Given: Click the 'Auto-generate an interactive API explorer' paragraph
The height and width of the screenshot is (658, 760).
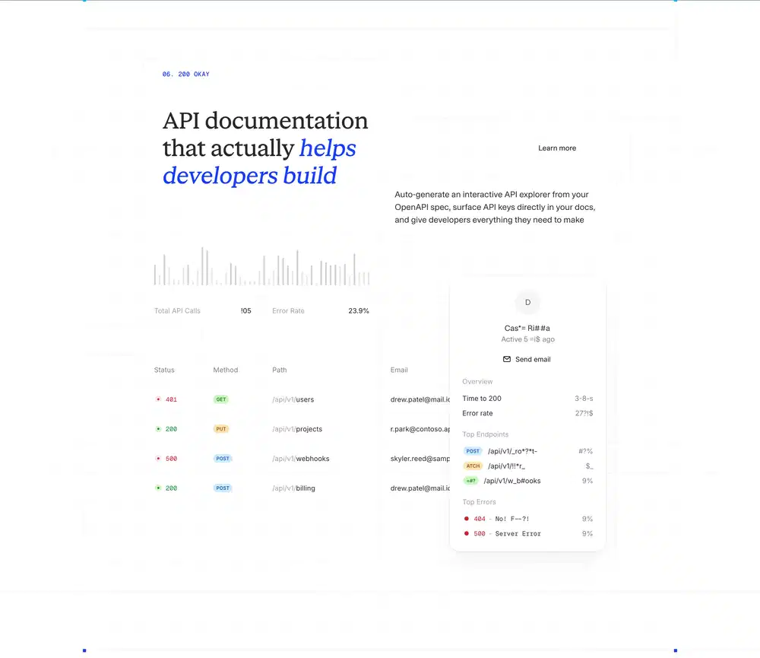Looking at the screenshot, I should click(495, 207).
